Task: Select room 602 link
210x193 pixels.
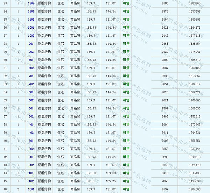Action: coord(31,100)
